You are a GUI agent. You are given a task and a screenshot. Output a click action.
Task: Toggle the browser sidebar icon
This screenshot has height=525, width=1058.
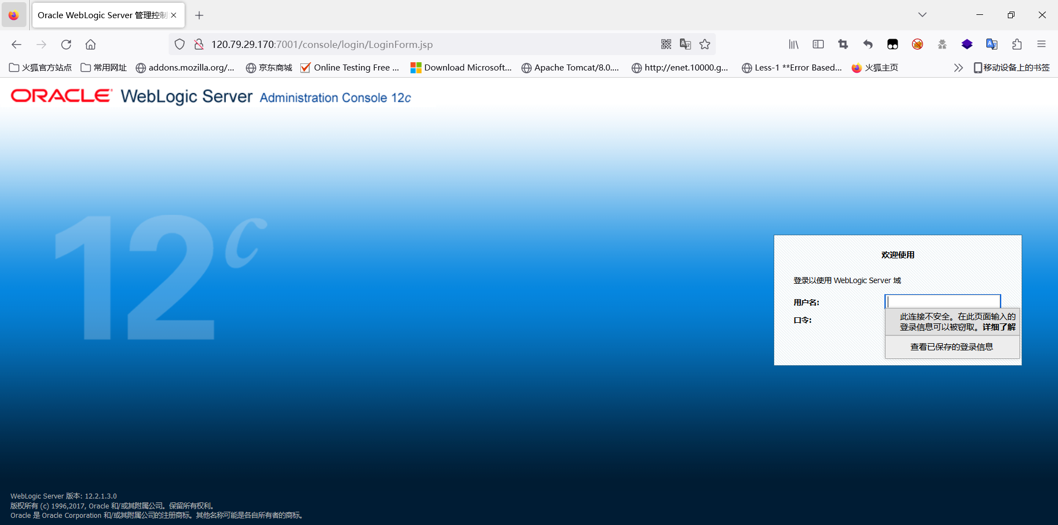818,44
